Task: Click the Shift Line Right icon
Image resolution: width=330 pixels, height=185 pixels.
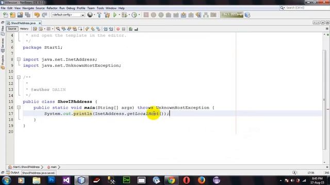Action: 111,29
